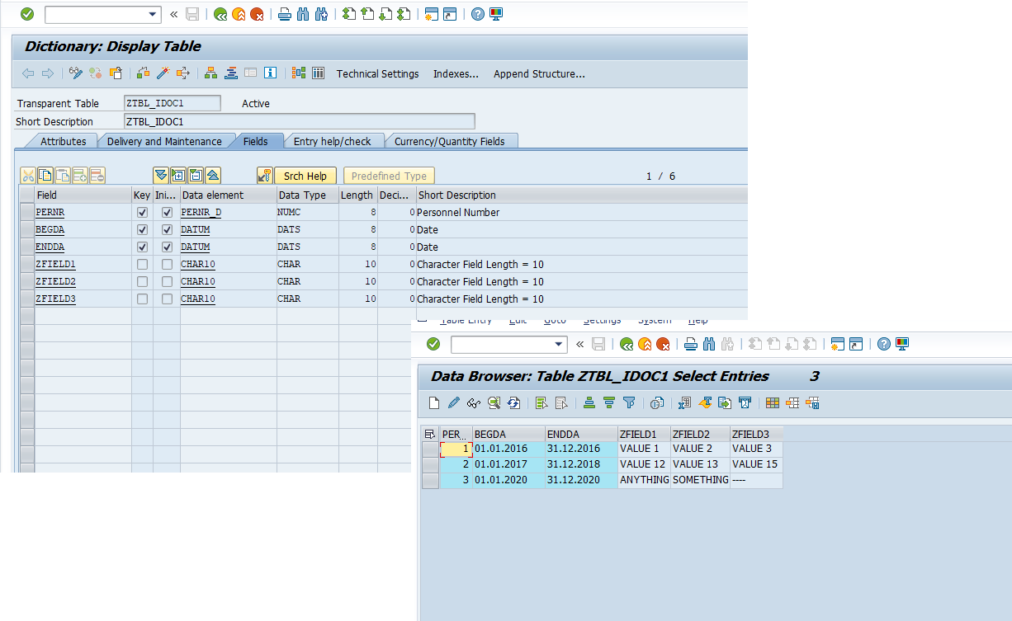Click the green Back icon in Dictionary window

coord(220,14)
